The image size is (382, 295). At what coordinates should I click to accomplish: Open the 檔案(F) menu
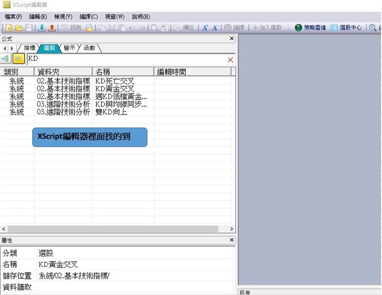(14, 17)
